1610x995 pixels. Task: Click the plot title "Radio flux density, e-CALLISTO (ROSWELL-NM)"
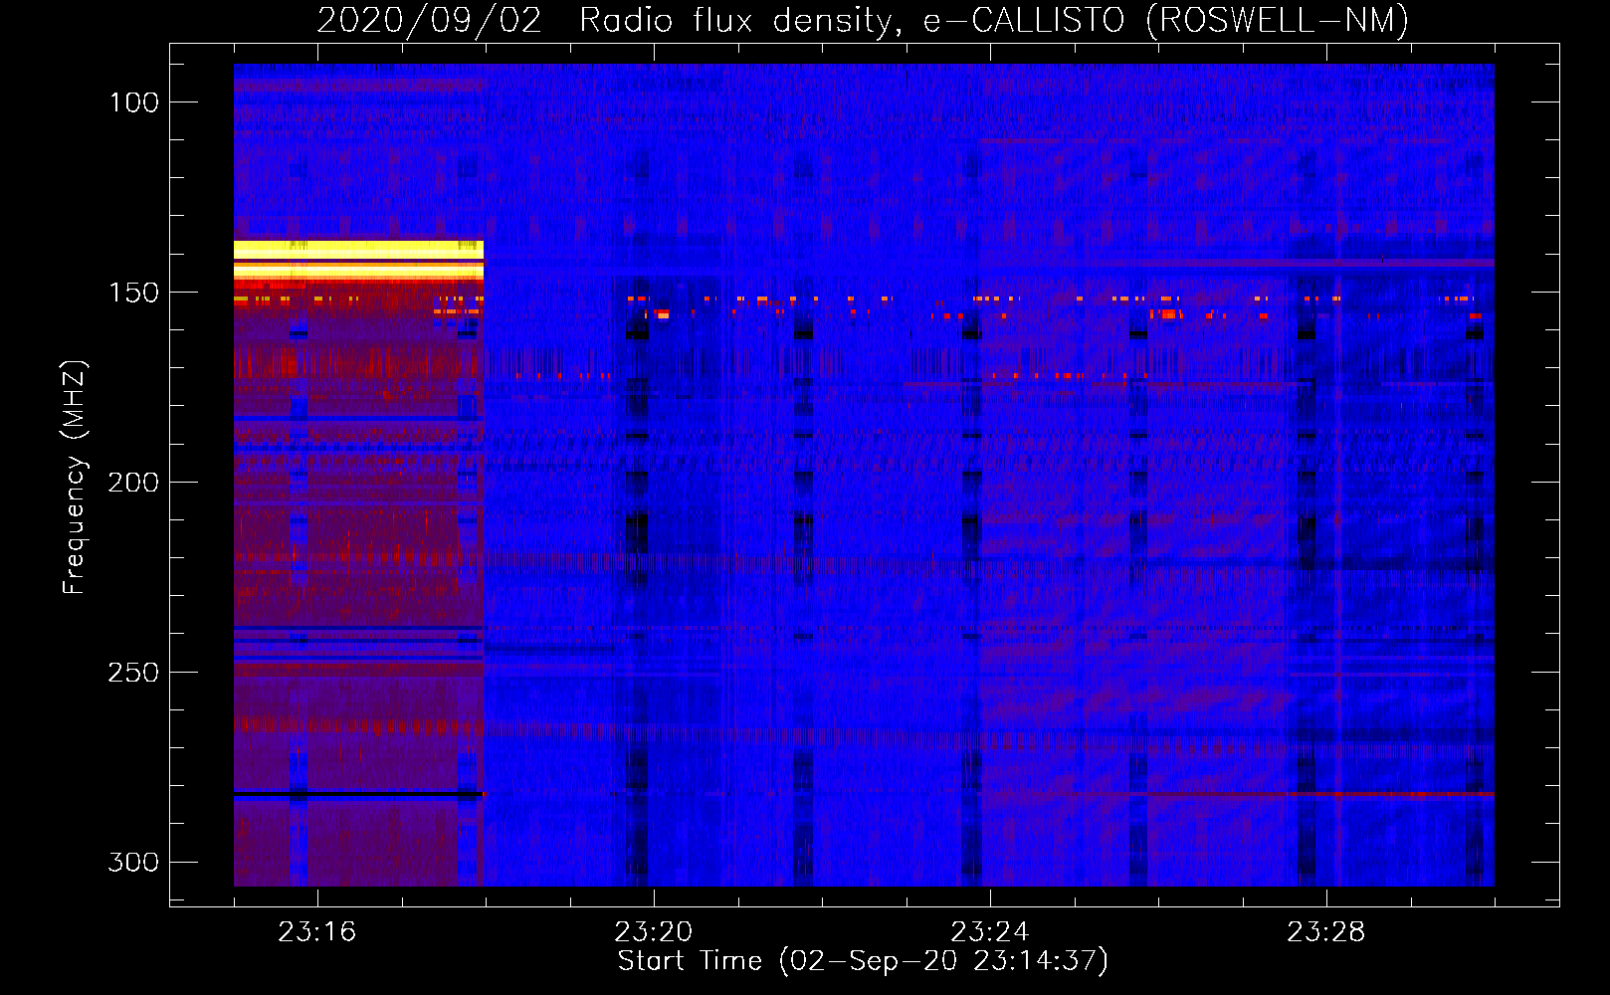[994, 20]
